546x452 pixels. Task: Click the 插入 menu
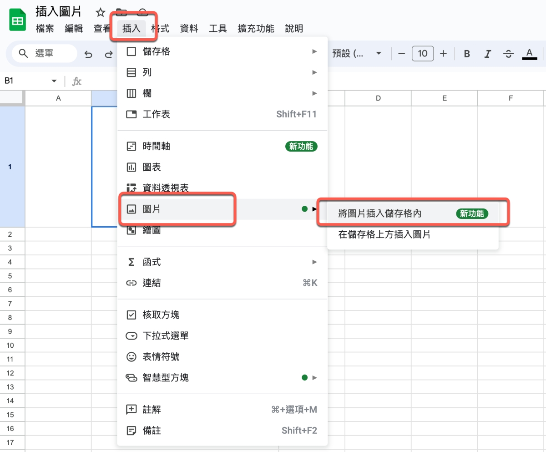tap(131, 29)
